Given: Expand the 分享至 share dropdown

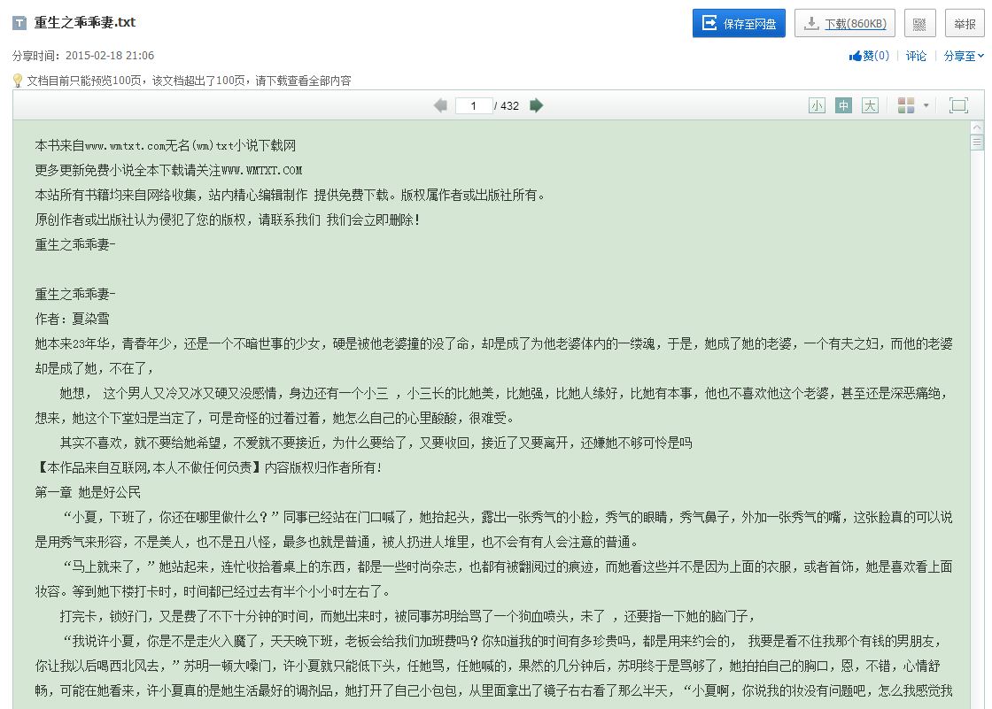Looking at the screenshot, I should click(x=963, y=56).
